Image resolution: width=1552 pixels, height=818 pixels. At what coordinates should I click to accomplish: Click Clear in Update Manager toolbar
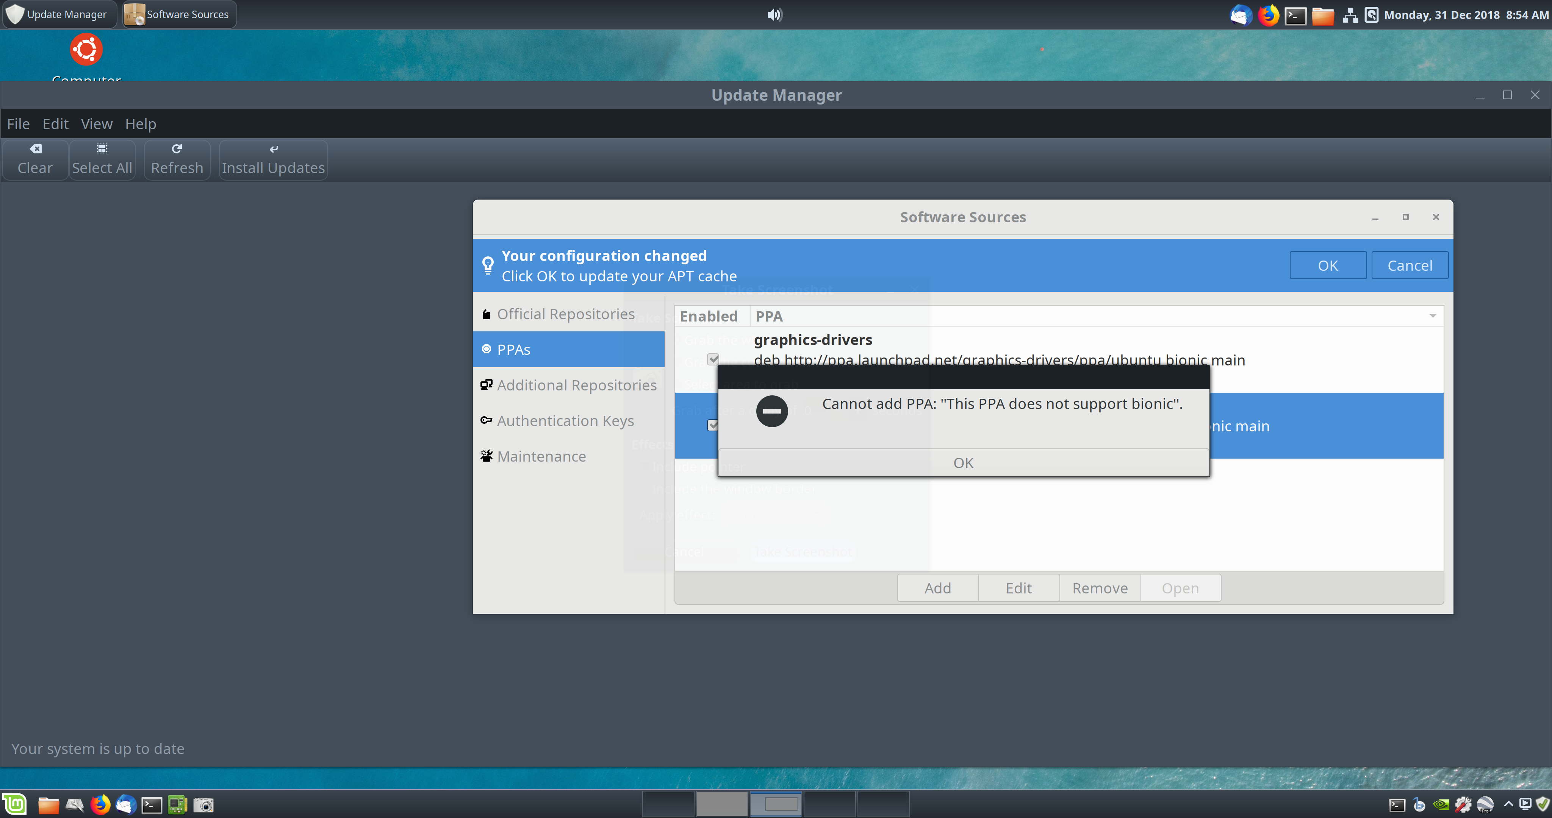pyautogui.click(x=35, y=160)
